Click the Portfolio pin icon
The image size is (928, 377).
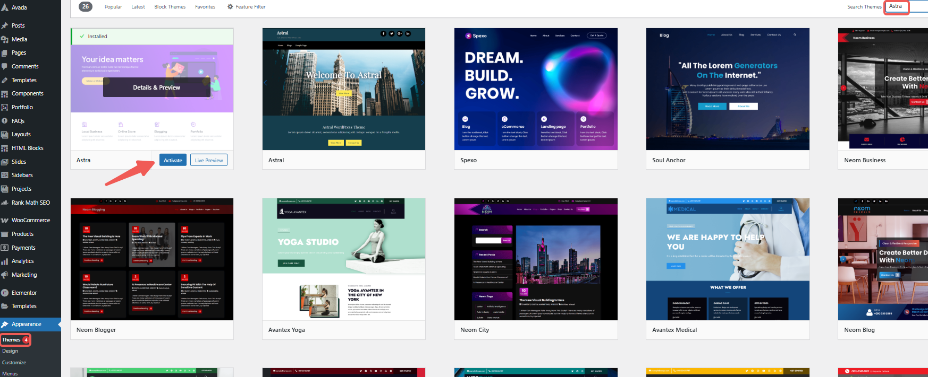pos(4,107)
